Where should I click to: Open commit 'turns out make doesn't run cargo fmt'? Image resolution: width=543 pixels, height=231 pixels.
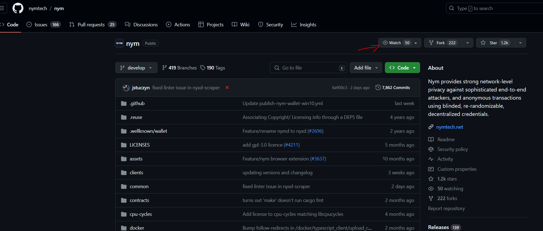click(x=283, y=200)
